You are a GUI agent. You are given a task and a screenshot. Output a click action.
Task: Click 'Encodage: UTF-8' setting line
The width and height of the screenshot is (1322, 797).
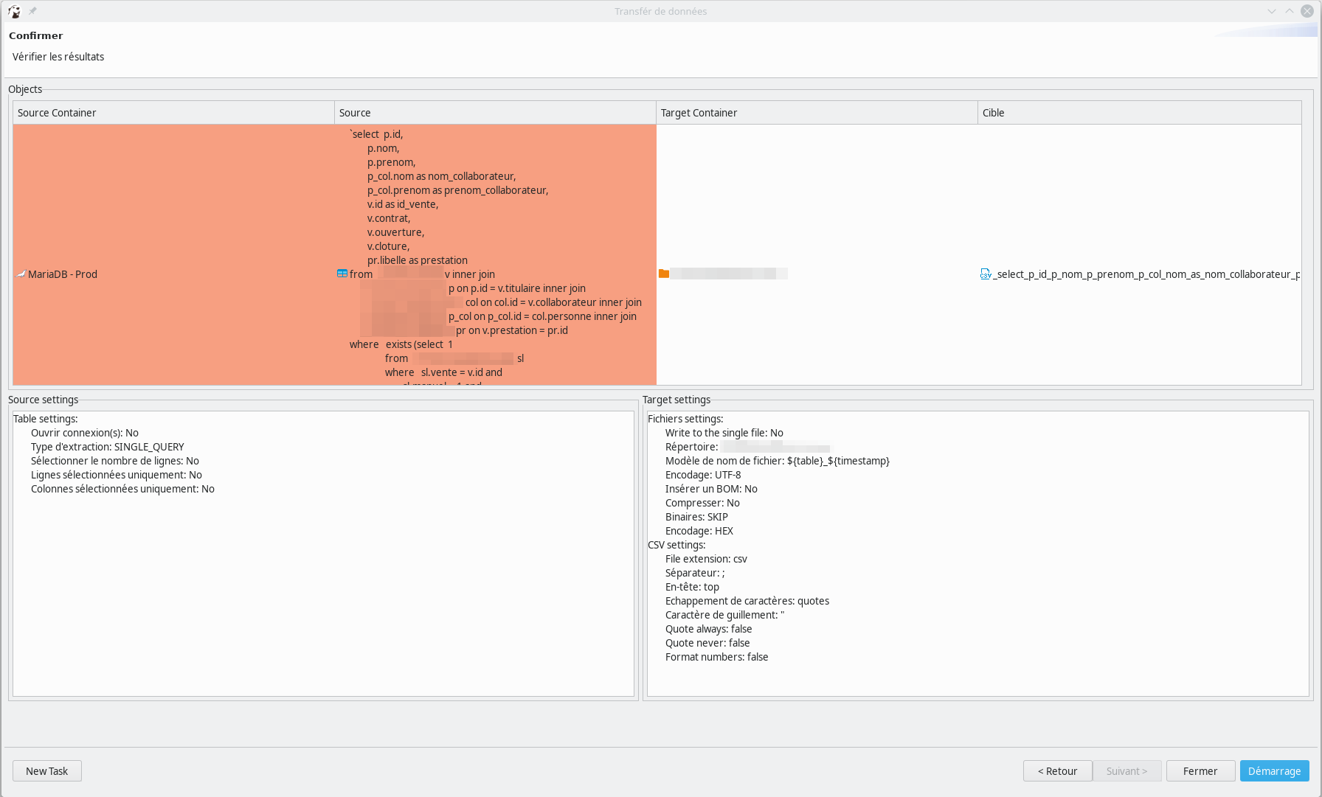(x=703, y=475)
